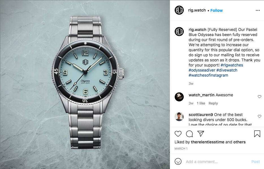Follow the rlg.watch account
Screen dimensions: 264x169
coord(216,10)
